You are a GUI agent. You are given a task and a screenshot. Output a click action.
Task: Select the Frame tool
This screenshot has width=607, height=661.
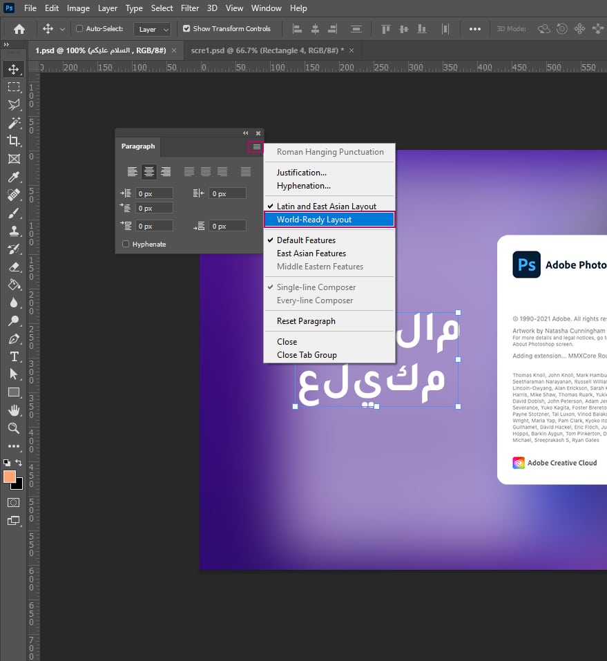click(x=14, y=158)
